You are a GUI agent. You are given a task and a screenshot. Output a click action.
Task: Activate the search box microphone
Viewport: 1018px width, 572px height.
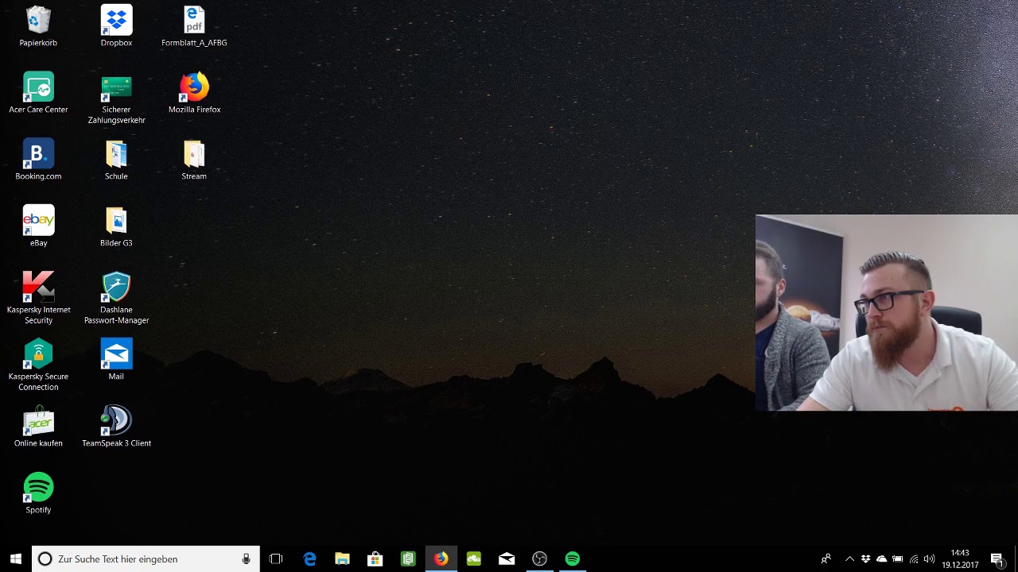coord(247,559)
